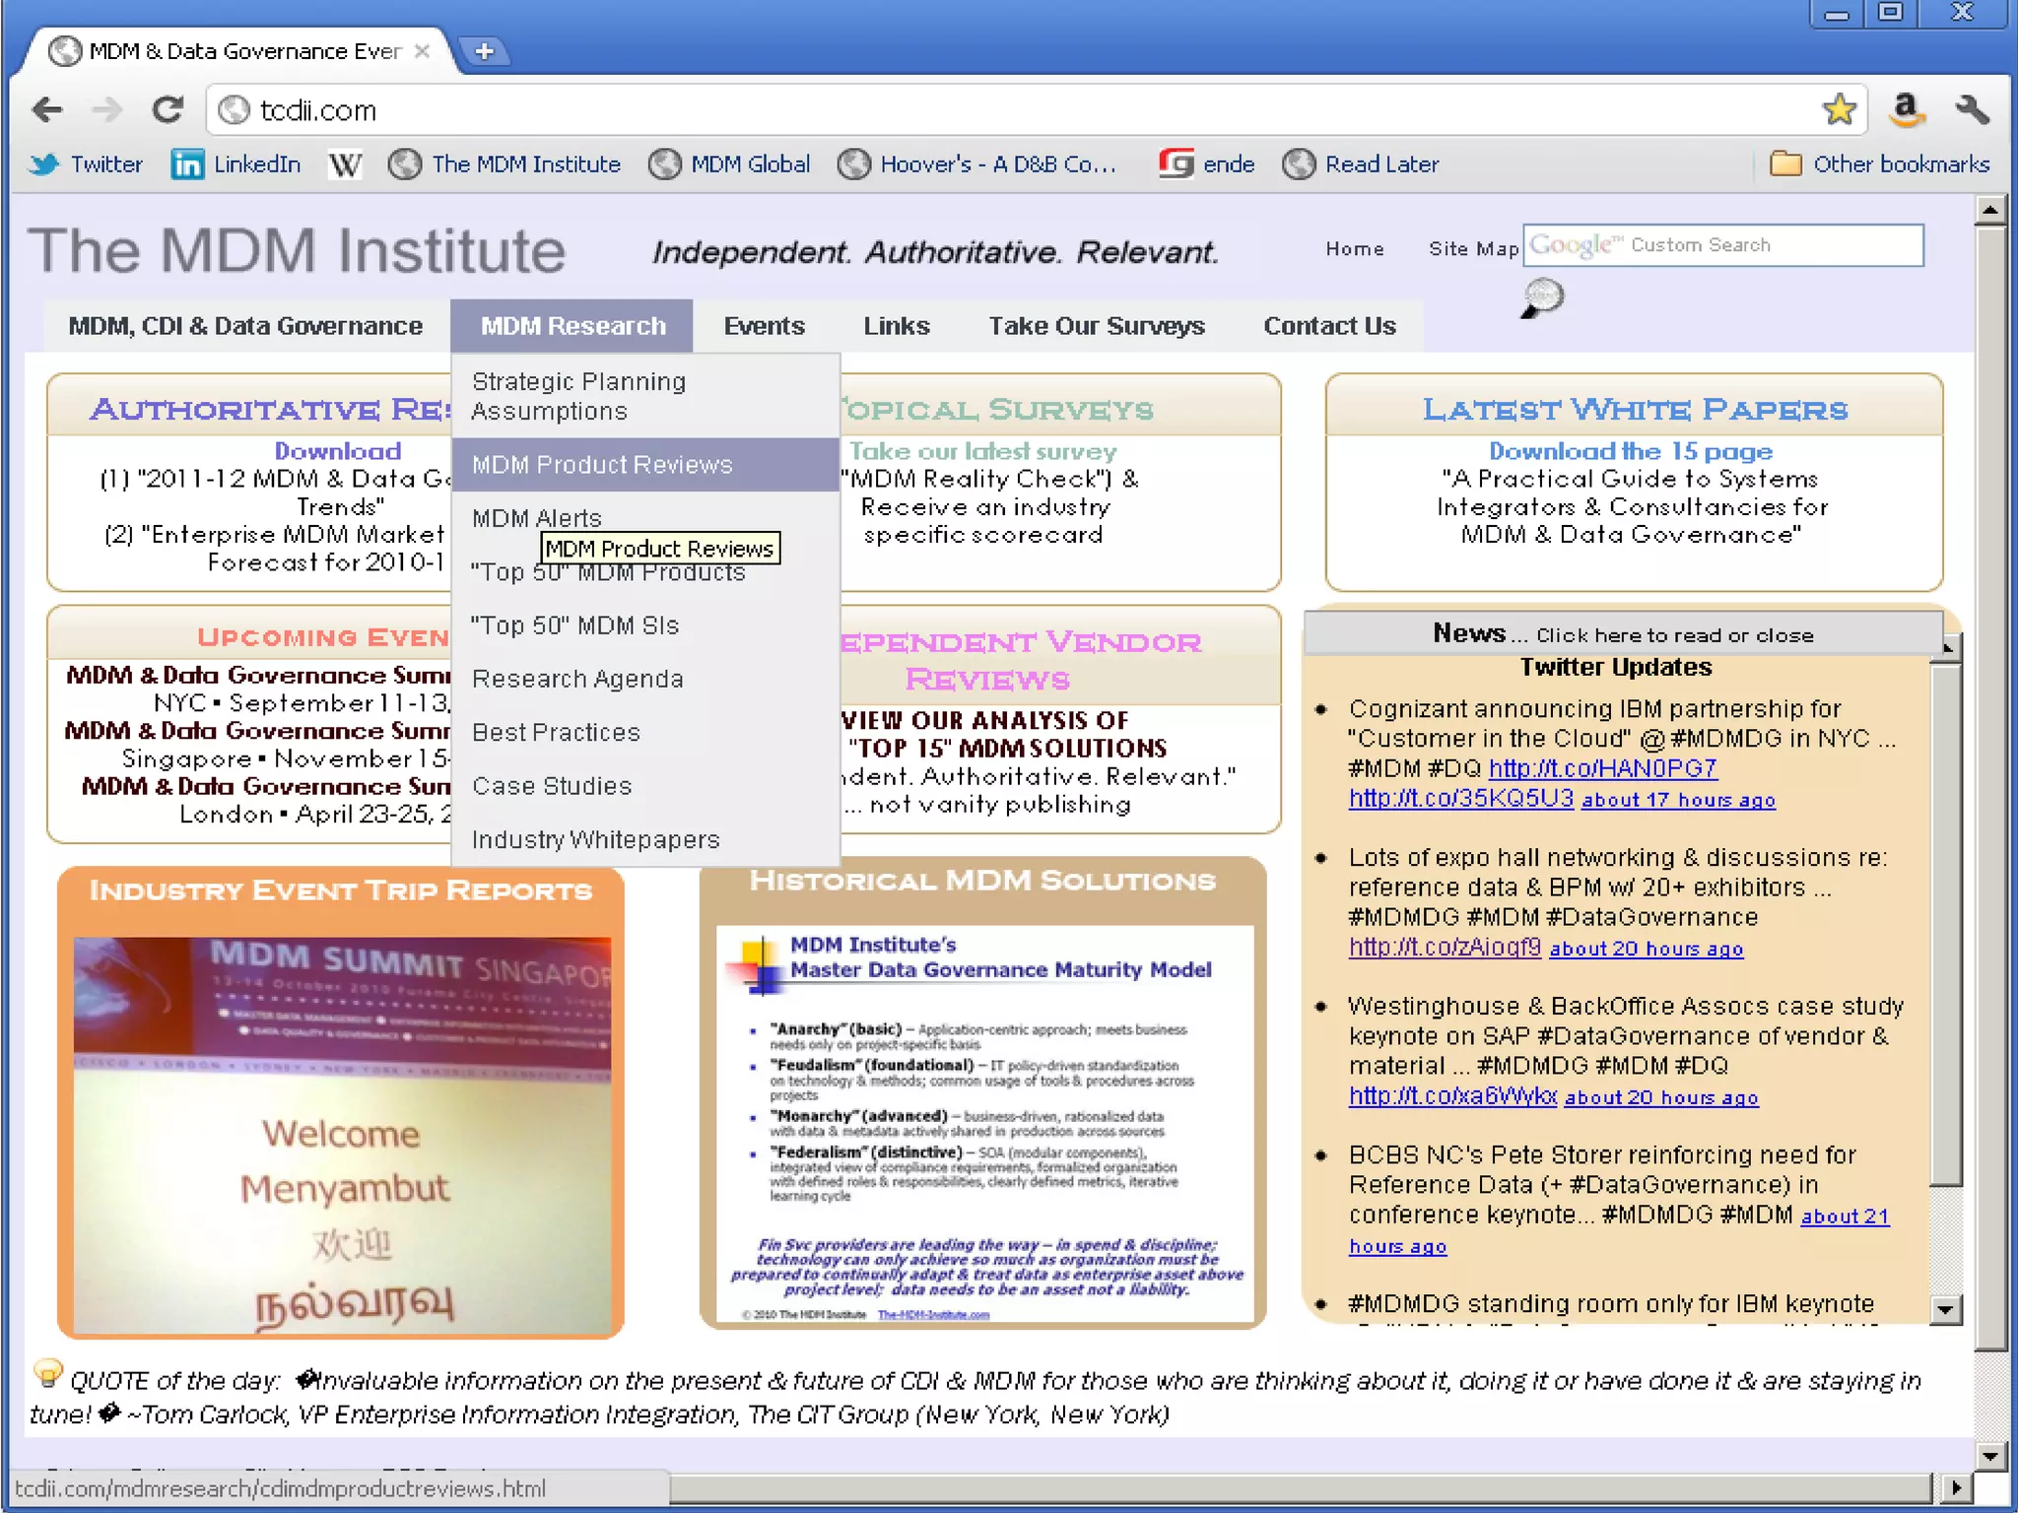Select MDM Alerts in the dropdown
The image size is (2018, 1513).
(645, 518)
